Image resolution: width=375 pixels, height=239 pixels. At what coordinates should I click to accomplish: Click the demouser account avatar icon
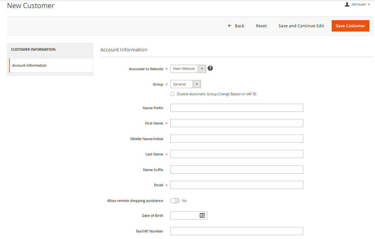[x=347, y=5]
